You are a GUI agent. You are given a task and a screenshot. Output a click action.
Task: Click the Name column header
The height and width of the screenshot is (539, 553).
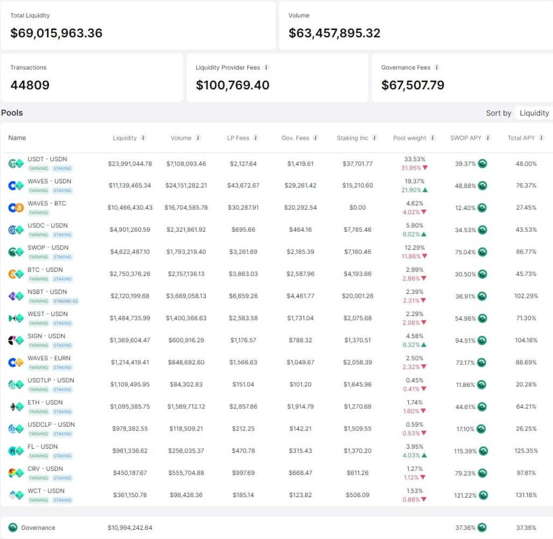click(17, 138)
